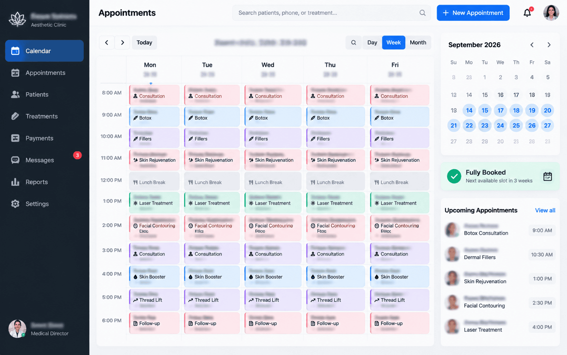The image size is (567, 355).
Task: Click the View all link for upcoming appointments
Action: click(x=545, y=210)
